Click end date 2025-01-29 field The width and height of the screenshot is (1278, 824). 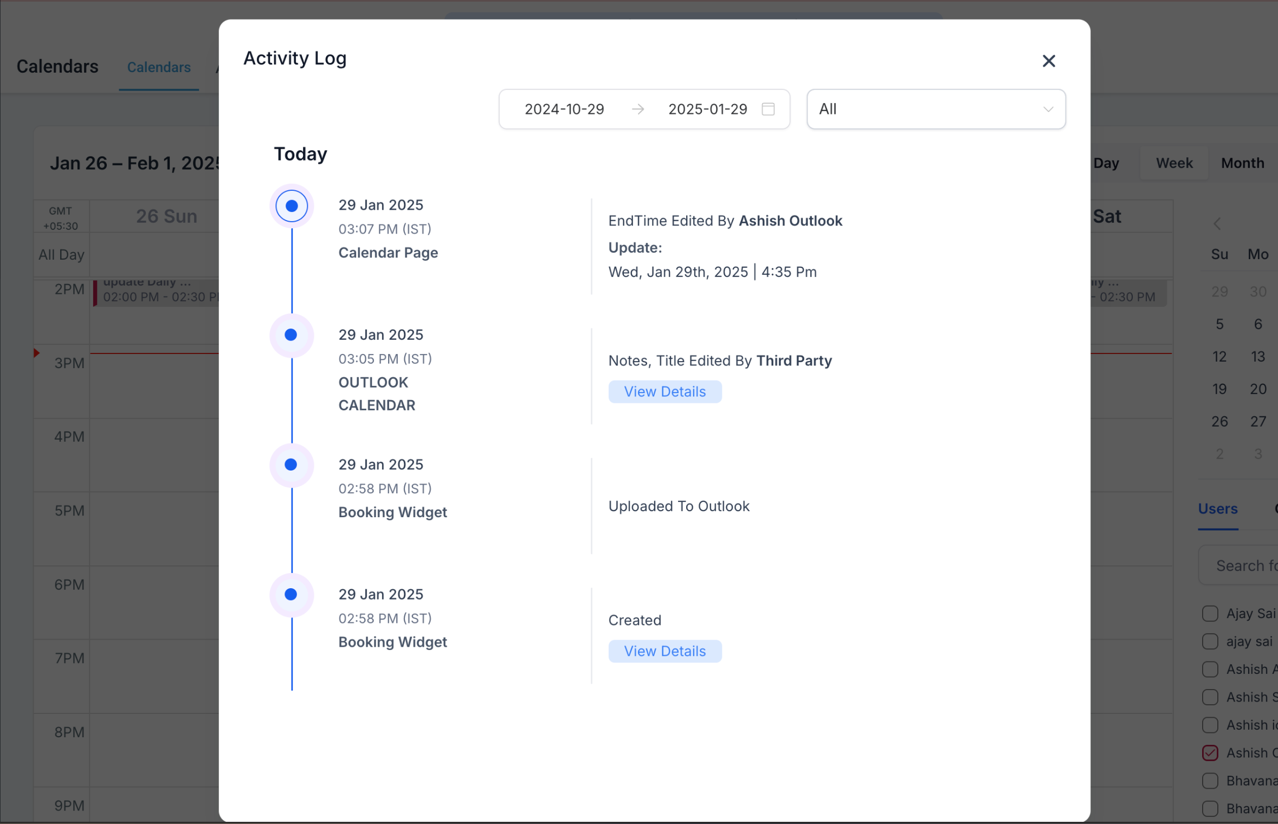pos(707,109)
